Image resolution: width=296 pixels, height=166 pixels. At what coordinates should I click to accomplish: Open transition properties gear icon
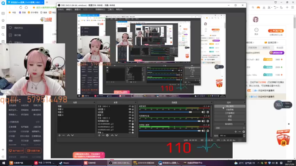244,132
